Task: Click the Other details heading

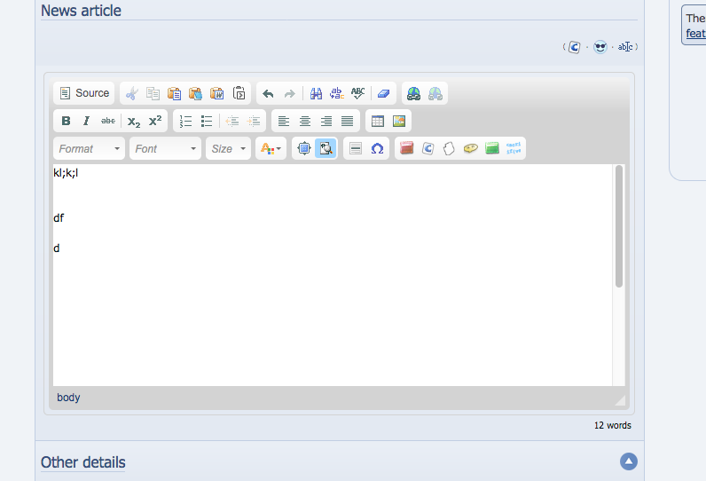Action: click(x=83, y=462)
